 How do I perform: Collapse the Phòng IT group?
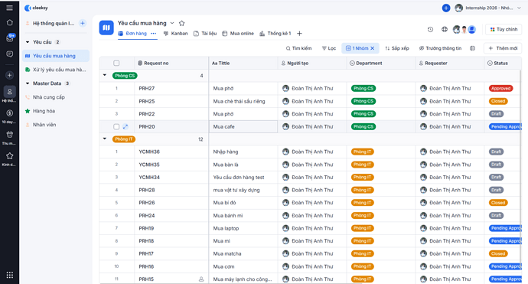[x=105, y=139]
